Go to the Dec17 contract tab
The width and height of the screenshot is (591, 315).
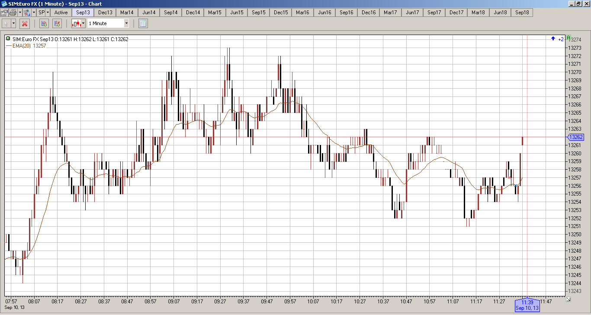[456, 13]
